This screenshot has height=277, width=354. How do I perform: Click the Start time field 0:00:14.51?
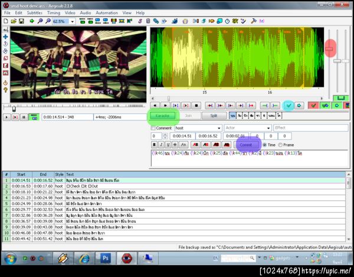click(x=182, y=136)
